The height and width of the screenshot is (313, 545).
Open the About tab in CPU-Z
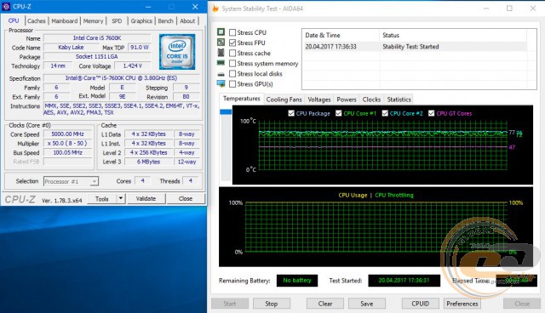click(x=187, y=20)
